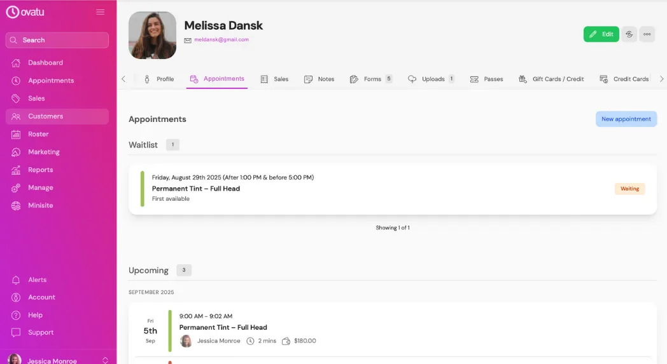The image size is (667, 364).
Task: Click the 5th Sep date label
Action: tap(150, 331)
